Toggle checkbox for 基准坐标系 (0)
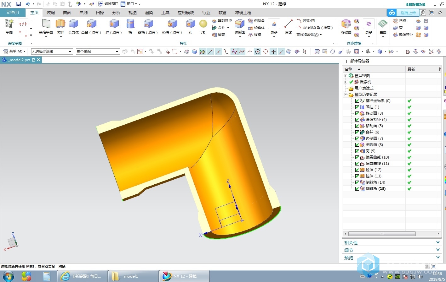 click(x=357, y=101)
